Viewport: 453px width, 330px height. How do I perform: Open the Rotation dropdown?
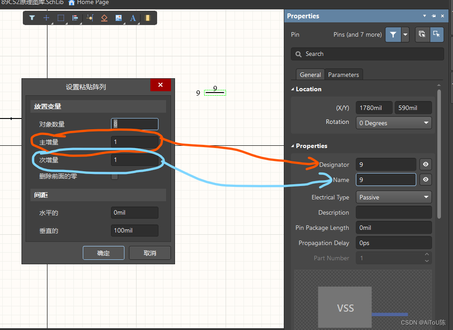(x=393, y=123)
